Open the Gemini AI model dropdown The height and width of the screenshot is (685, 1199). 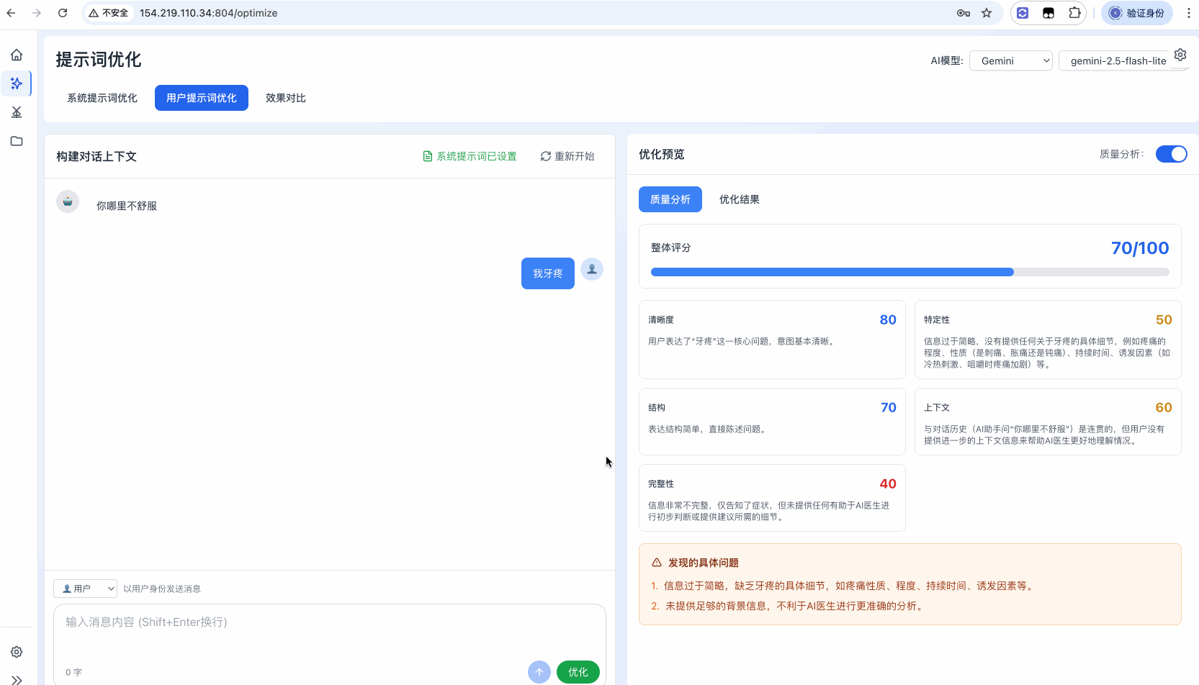tap(1011, 60)
